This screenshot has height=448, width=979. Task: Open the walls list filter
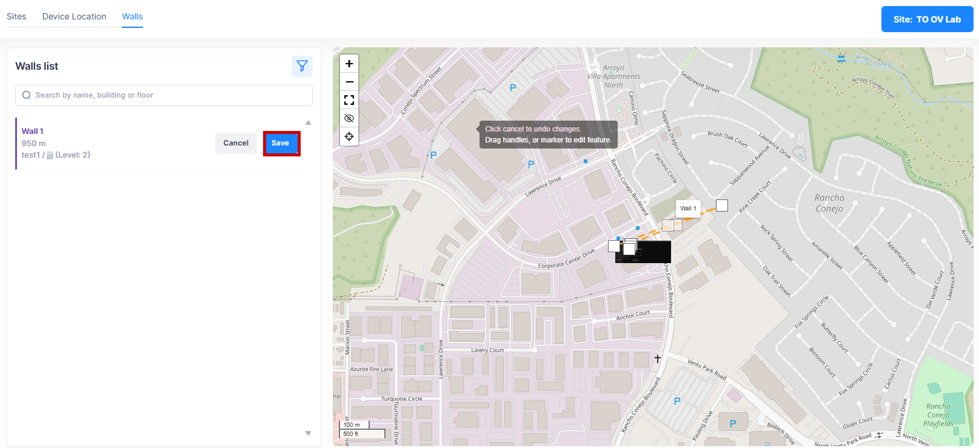tap(302, 66)
